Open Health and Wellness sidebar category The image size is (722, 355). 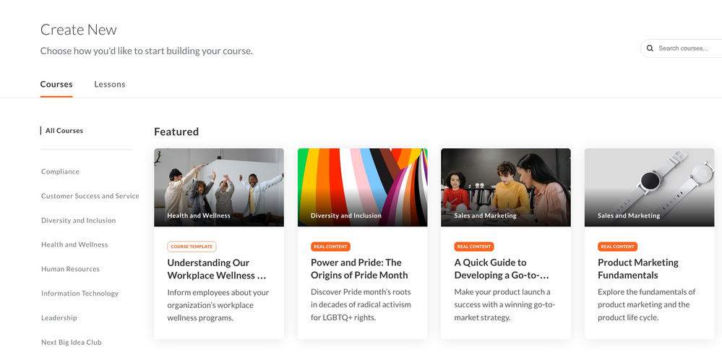(x=74, y=245)
